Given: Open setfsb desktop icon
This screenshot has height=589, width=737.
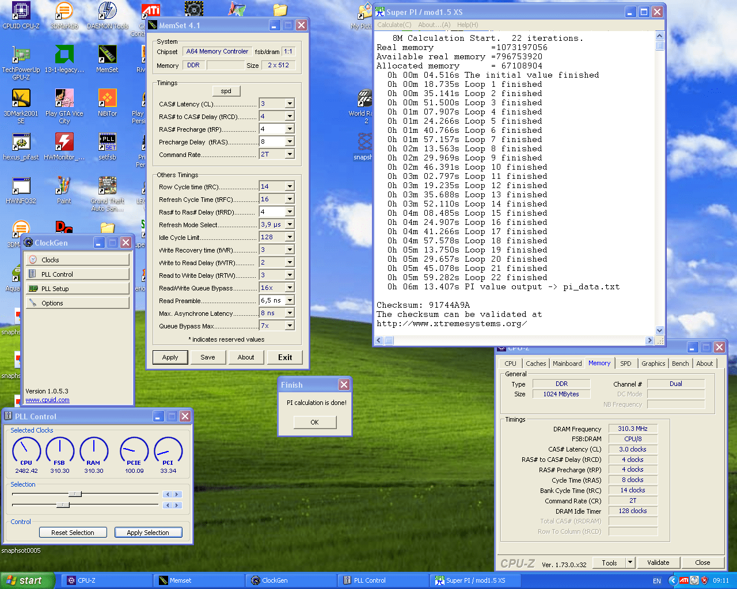Looking at the screenshot, I should 107,147.
